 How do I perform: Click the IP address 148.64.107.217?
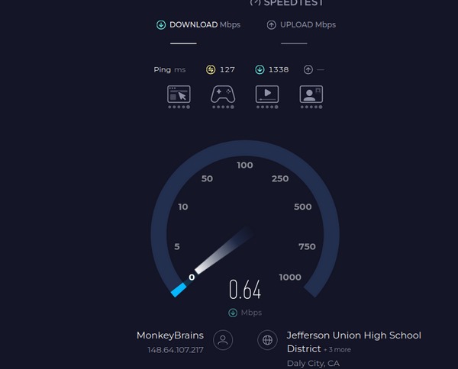(176, 350)
